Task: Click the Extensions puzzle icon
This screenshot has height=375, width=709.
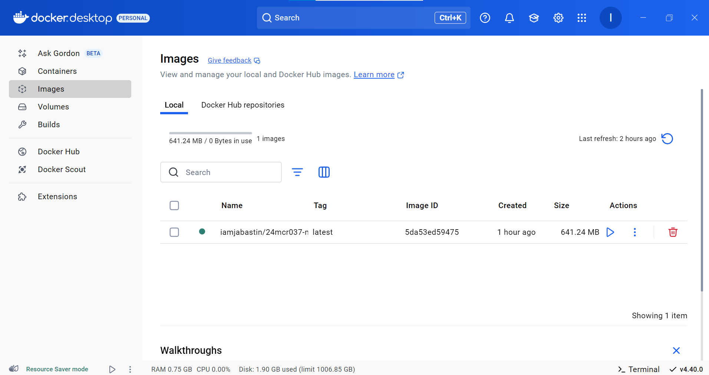Action: coord(22,197)
